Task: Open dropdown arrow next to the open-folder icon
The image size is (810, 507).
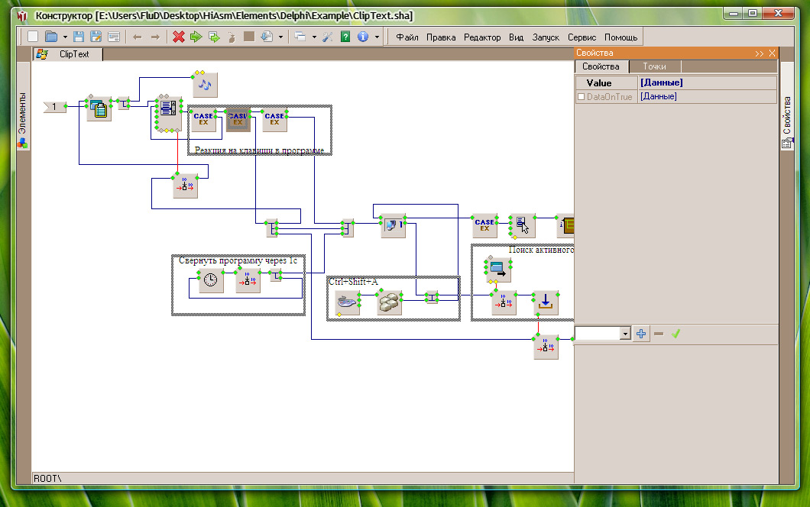Action: pos(65,37)
